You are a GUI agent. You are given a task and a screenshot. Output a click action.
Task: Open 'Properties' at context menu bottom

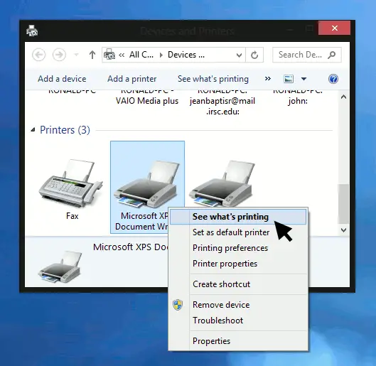[238, 341]
